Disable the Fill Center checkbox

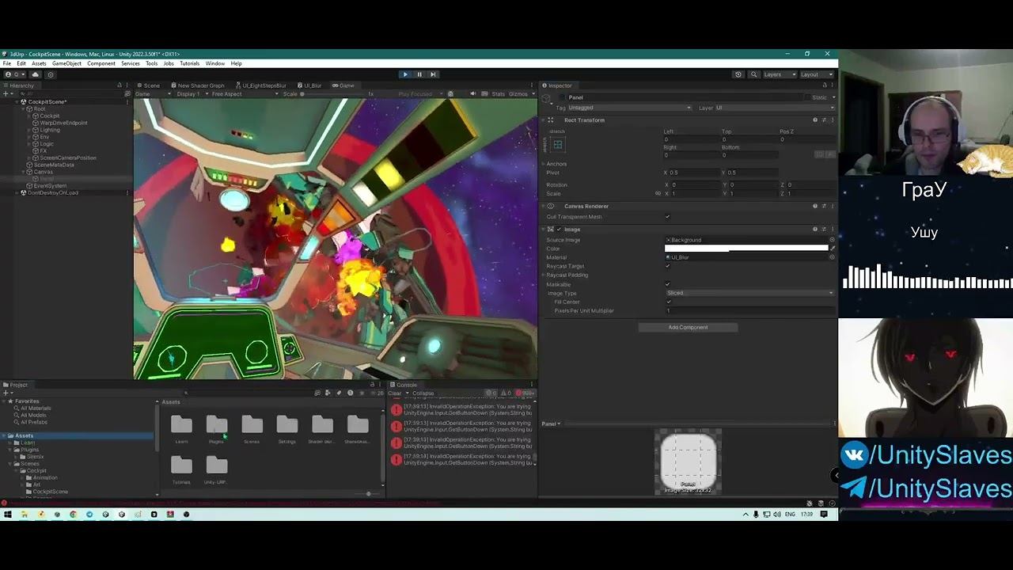pyautogui.click(x=669, y=302)
